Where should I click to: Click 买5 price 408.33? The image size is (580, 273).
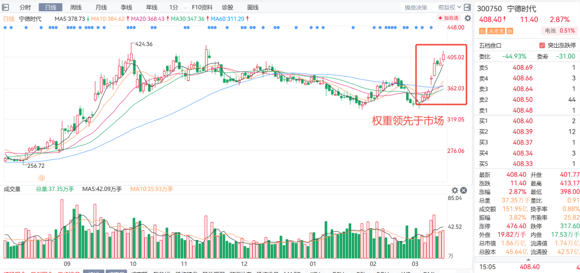point(523,164)
